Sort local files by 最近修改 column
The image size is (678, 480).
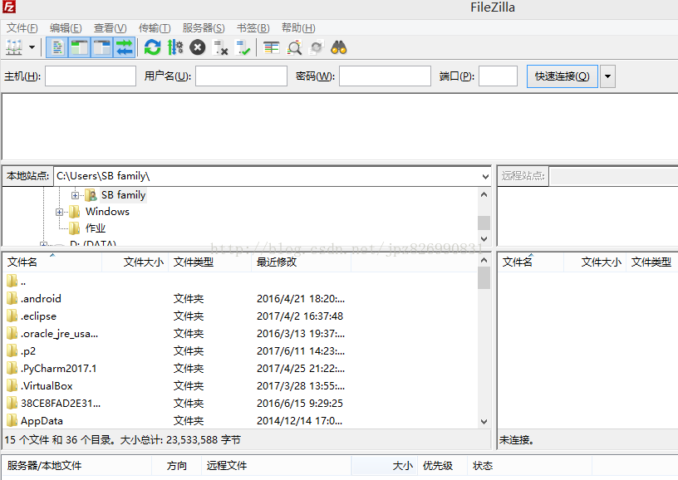click(x=301, y=262)
